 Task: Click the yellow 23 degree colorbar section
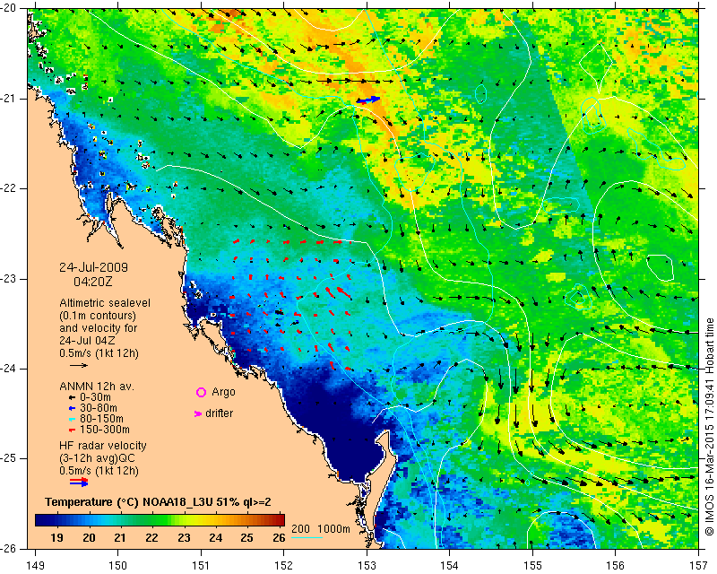184,520
